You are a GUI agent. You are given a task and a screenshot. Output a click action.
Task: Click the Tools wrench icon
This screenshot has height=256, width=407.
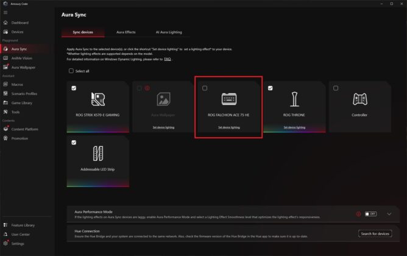tap(5, 112)
